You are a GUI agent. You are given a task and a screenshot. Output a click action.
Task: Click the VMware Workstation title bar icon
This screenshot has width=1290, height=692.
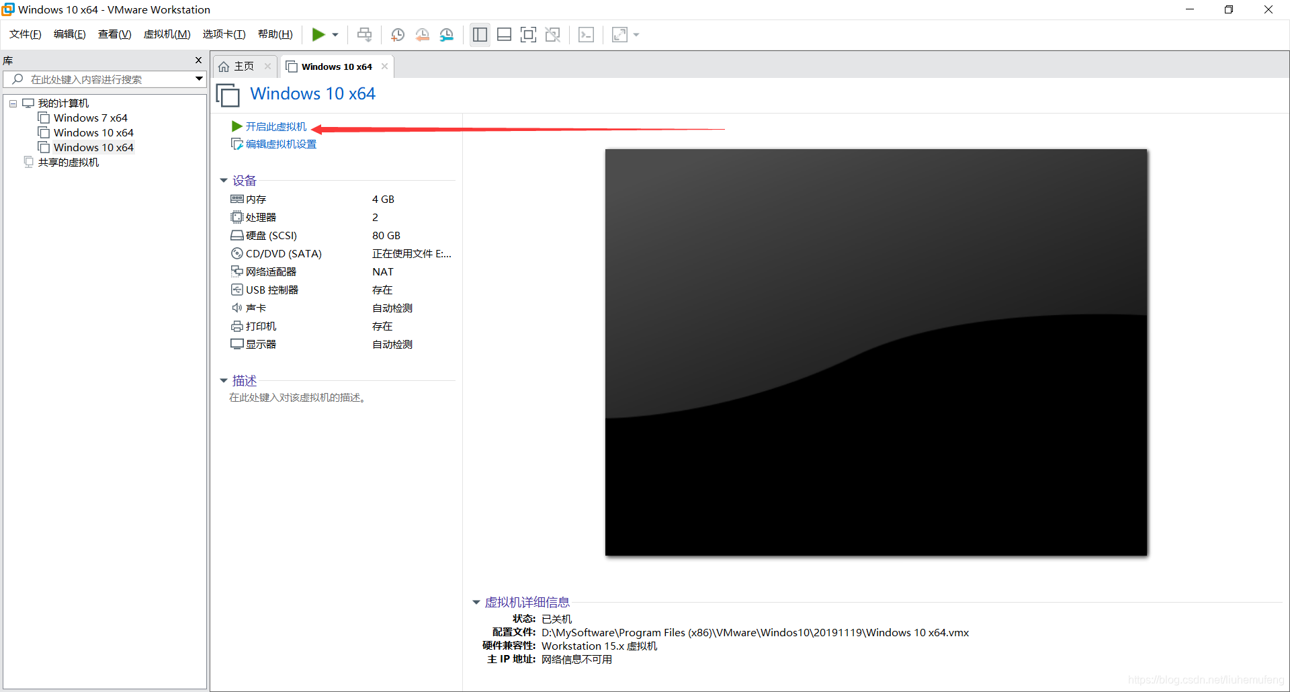[x=8, y=9]
